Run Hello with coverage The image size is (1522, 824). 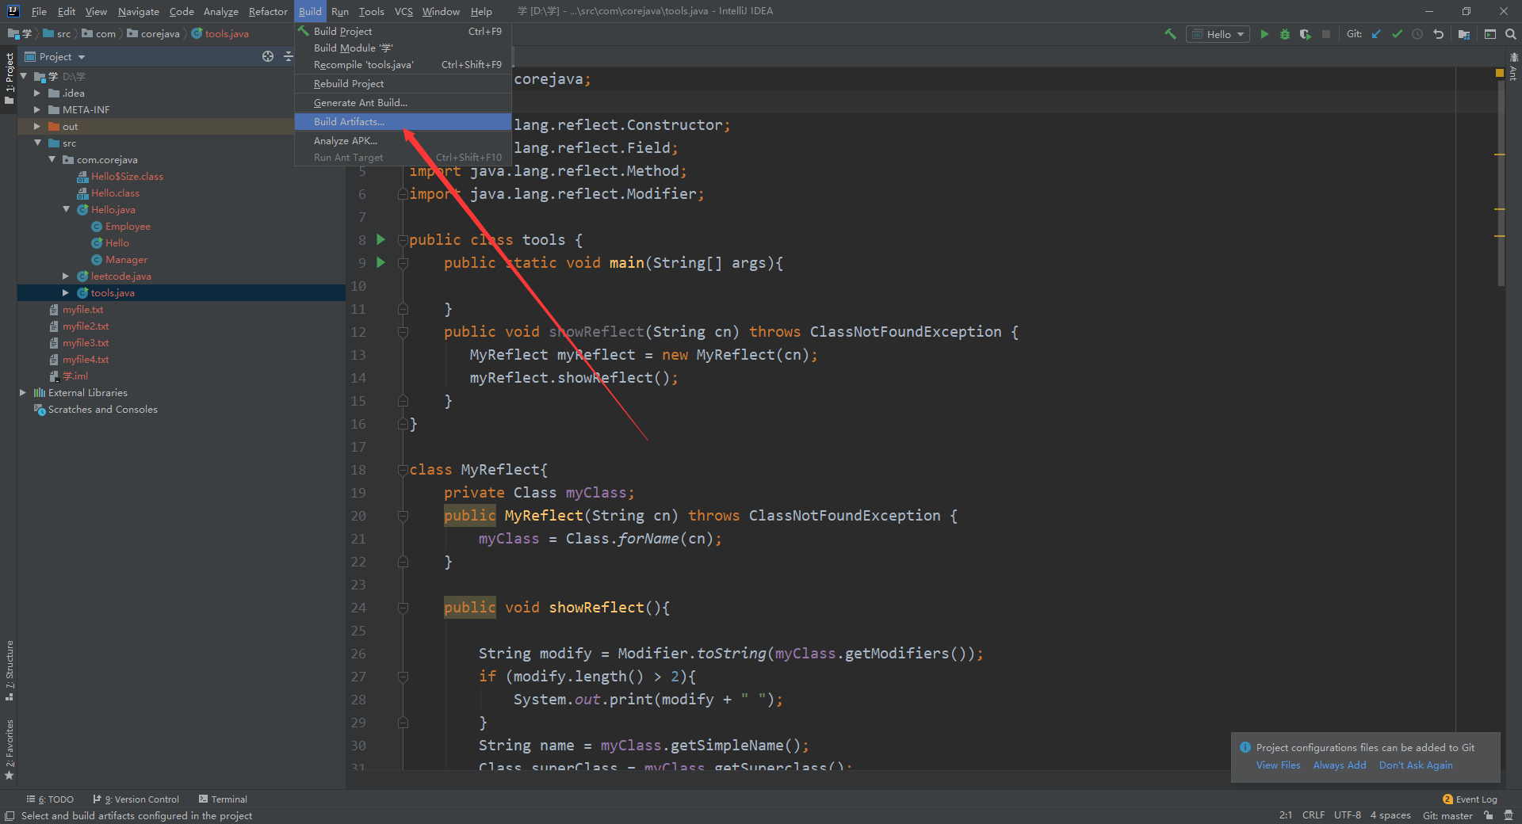coord(1306,34)
